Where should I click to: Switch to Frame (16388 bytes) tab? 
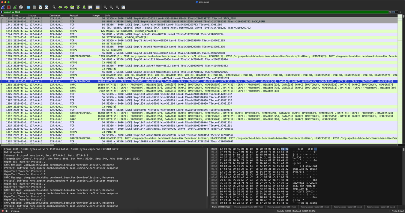221,207
